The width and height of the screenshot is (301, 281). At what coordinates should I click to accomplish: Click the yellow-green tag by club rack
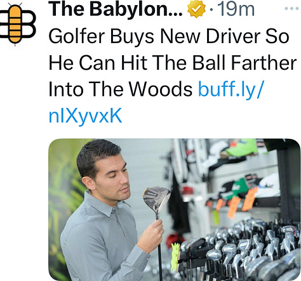click(x=175, y=257)
